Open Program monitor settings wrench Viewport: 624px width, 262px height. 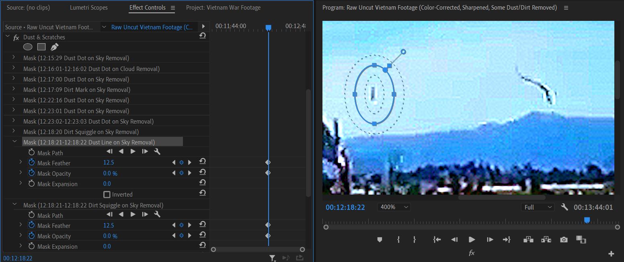[x=564, y=207]
